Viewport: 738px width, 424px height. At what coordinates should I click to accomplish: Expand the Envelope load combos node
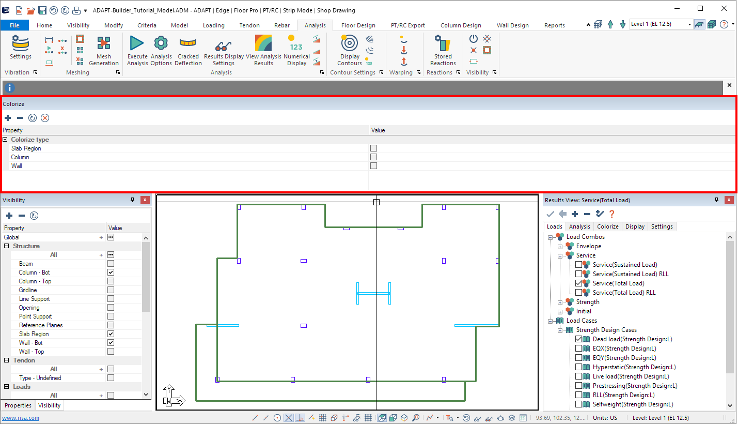pos(560,247)
